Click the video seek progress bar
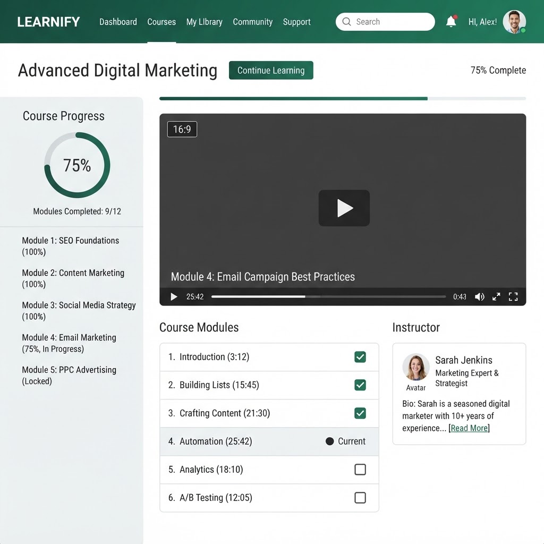Screen dimensions: 544x544 click(328, 296)
